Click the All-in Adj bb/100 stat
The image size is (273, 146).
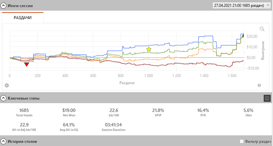tap(24, 127)
